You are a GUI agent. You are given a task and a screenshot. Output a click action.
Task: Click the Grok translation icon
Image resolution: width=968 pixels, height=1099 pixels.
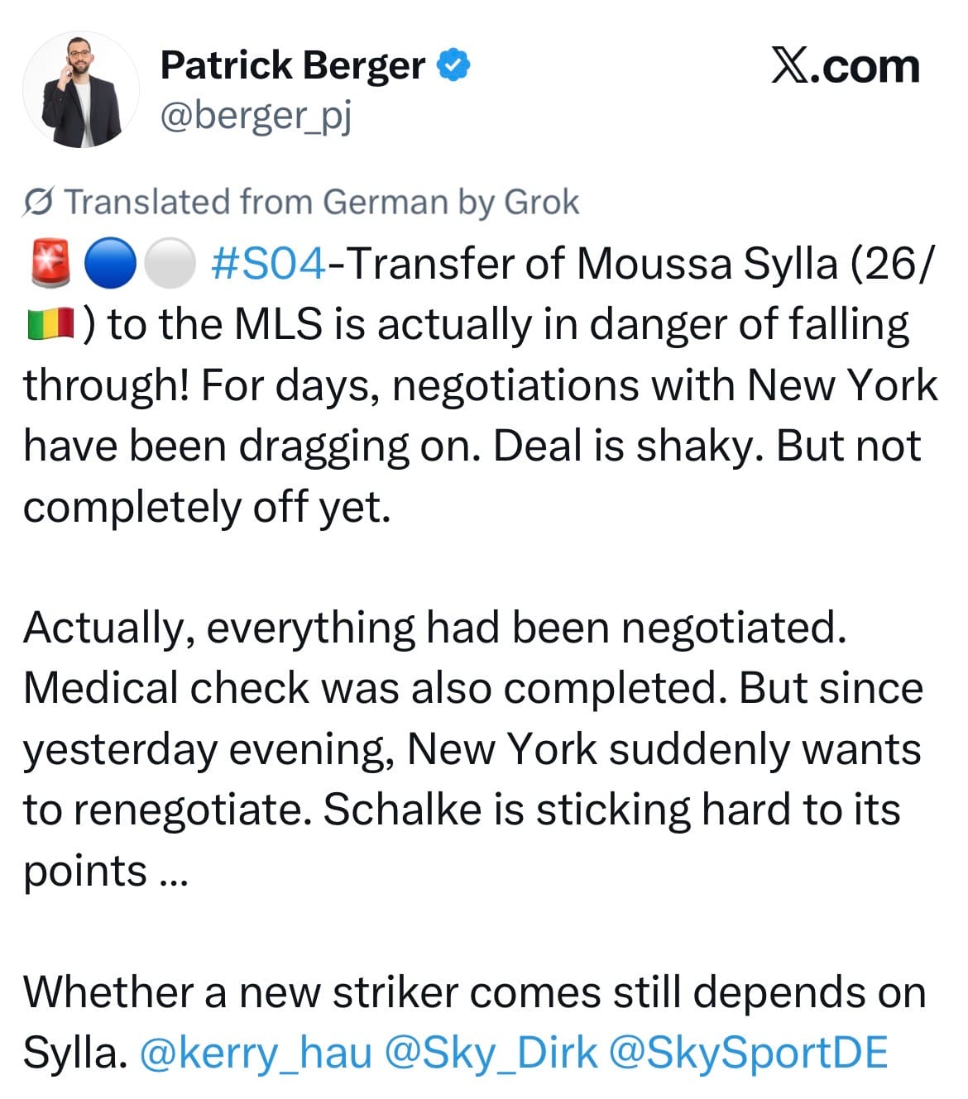point(39,202)
